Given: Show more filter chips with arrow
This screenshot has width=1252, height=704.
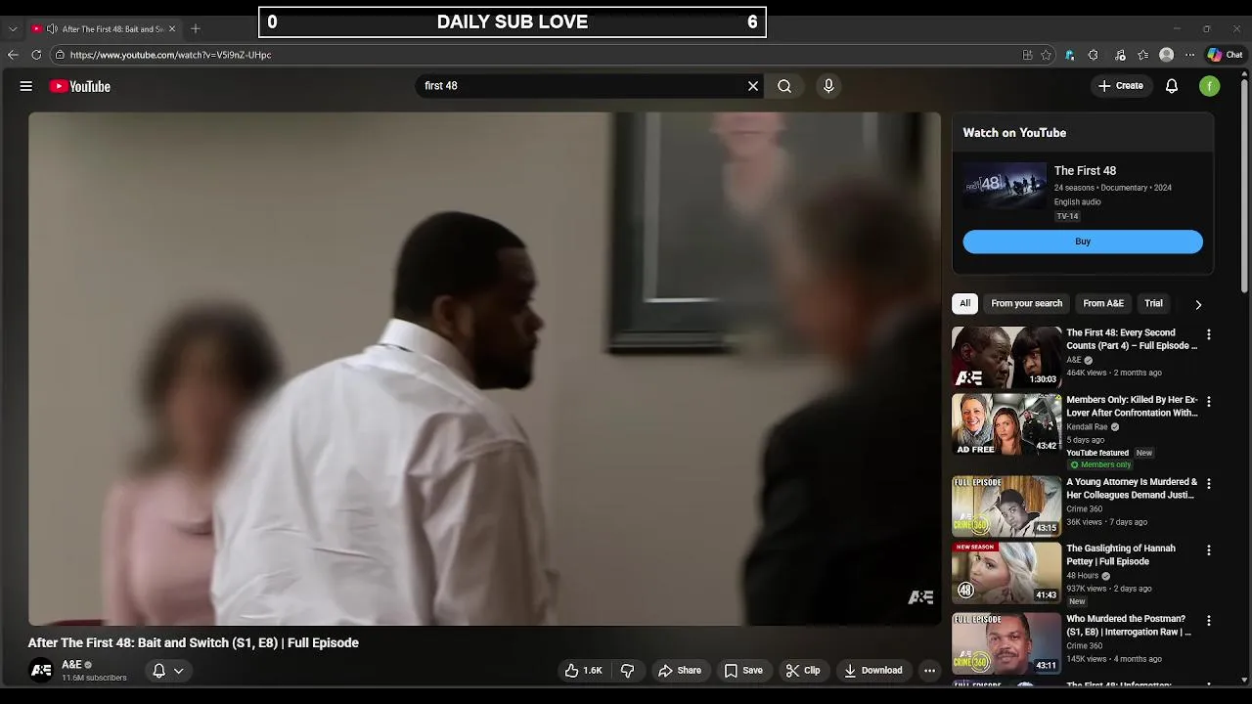Looking at the screenshot, I should 1198,304.
